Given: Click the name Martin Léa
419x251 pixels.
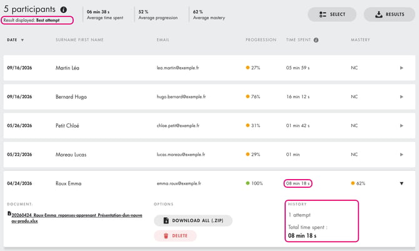Looking at the screenshot, I should (x=68, y=68).
